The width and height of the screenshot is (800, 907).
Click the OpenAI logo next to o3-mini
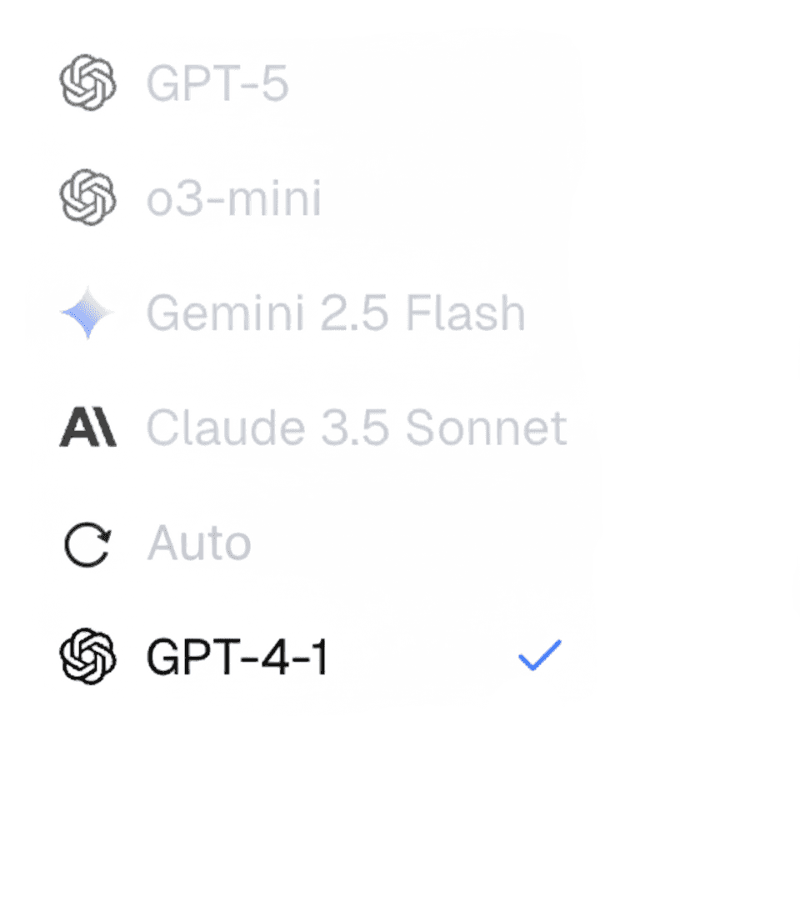click(87, 198)
